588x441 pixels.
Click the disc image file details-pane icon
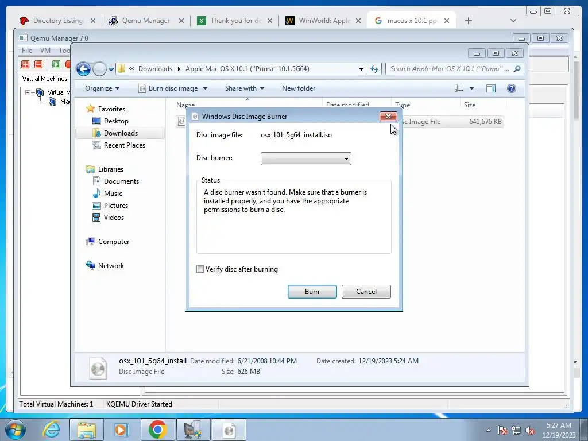[98, 368]
